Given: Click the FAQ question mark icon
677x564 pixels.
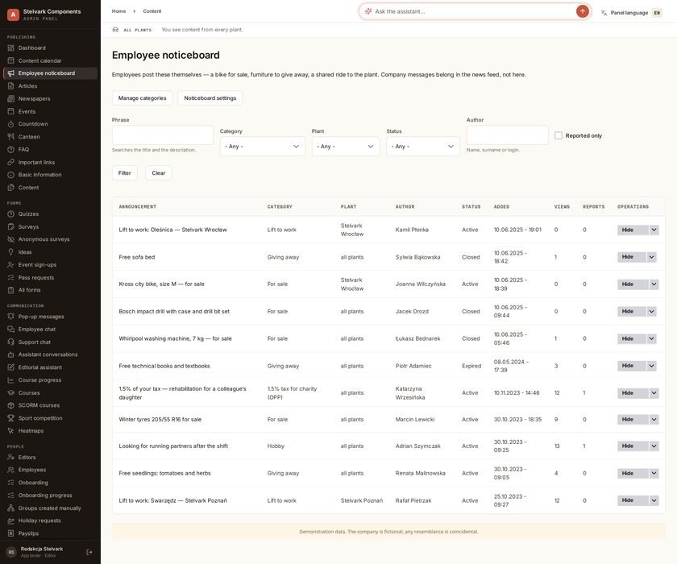Looking at the screenshot, I should 10,149.
